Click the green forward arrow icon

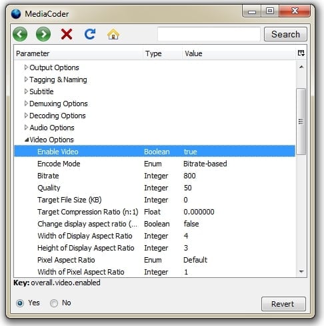pos(43,34)
